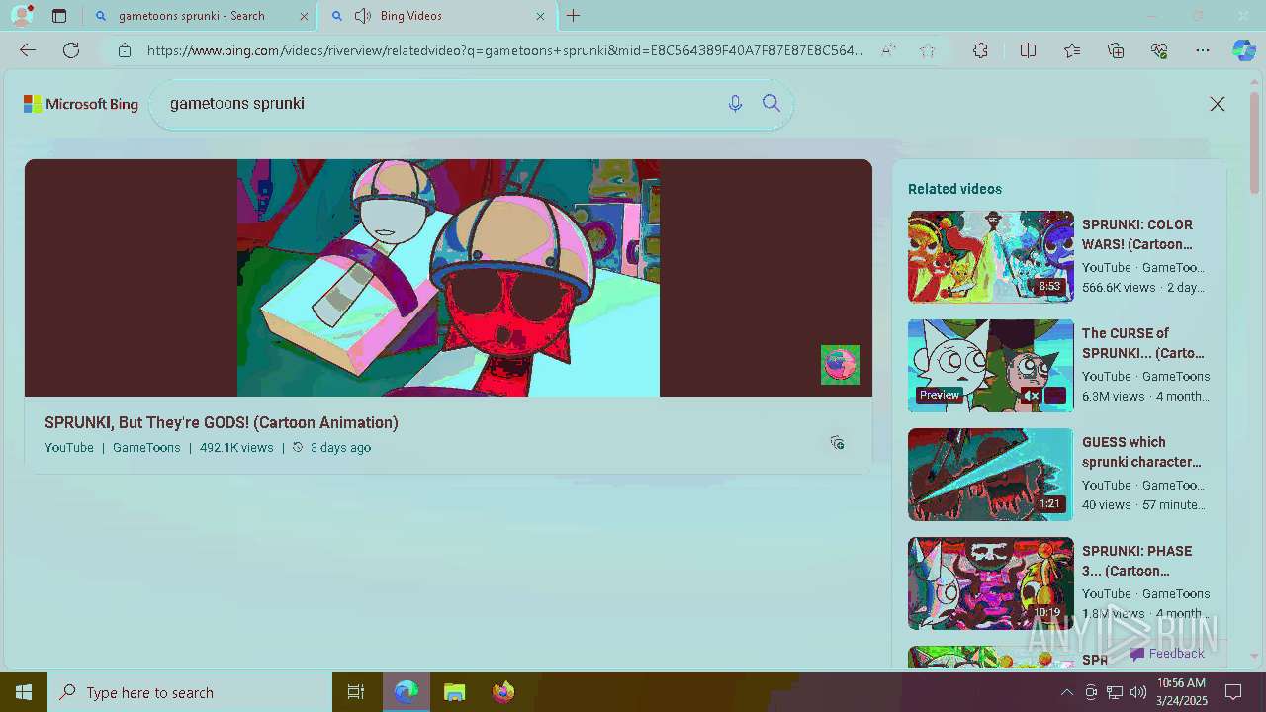This screenshot has height=712, width=1266.
Task: Open Copilot sidebar icon
Action: pos(1244,50)
